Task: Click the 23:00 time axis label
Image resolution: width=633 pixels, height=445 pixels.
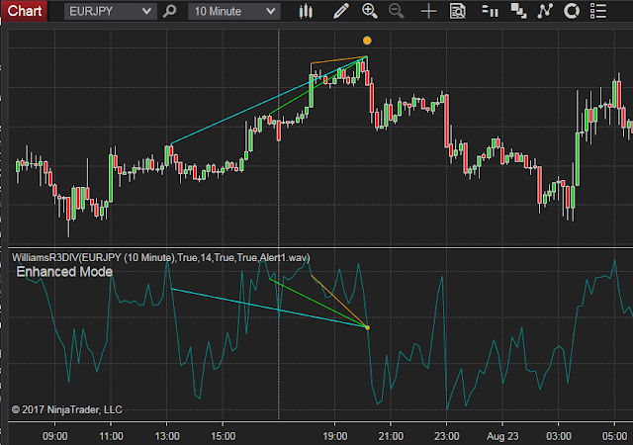Action: (x=446, y=436)
